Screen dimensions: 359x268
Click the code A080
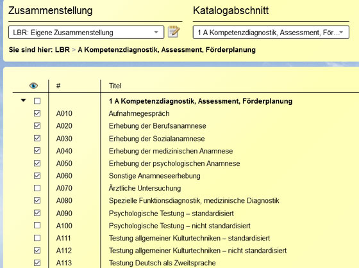click(x=64, y=201)
